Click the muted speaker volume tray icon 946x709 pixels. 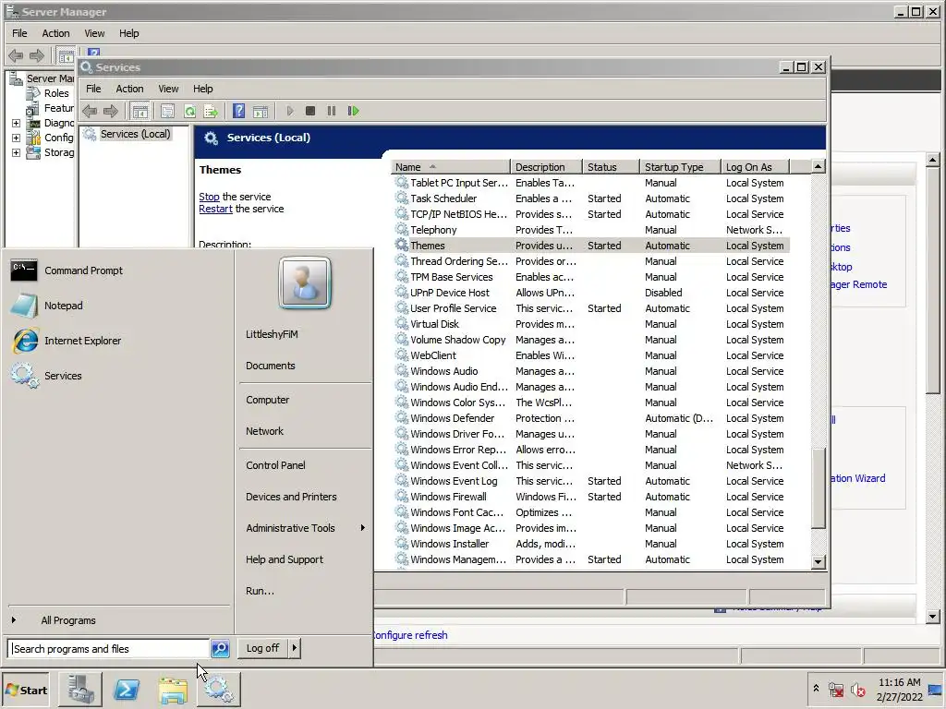click(857, 690)
